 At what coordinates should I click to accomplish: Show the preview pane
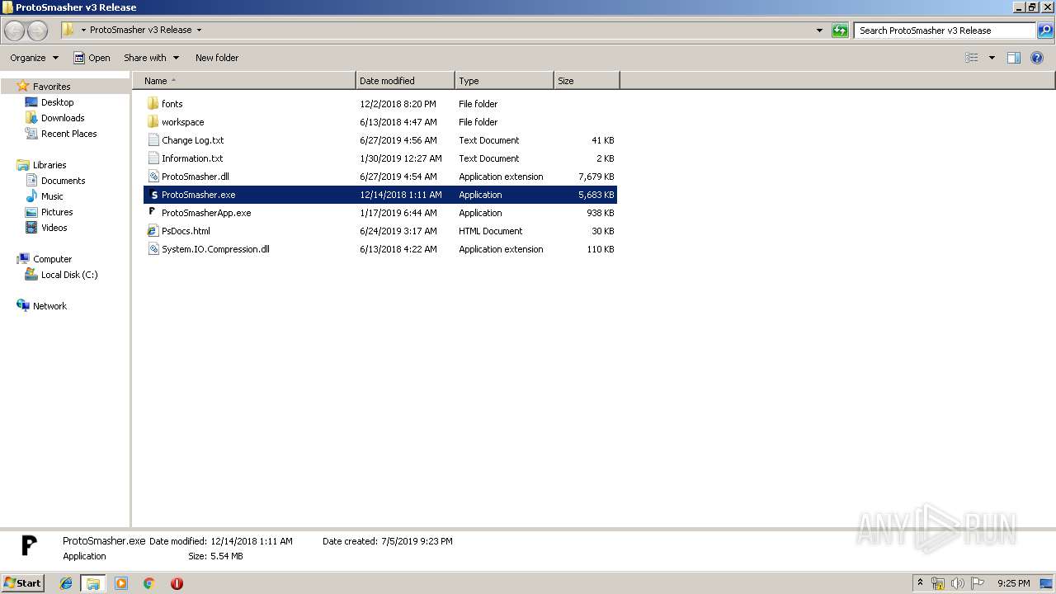click(x=1014, y=58)
